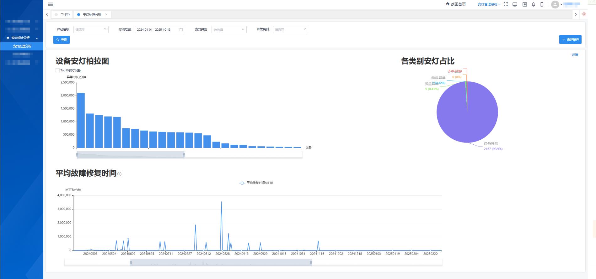This screenshot has height=279, width=596.
Task: Enable the Top10安灯设备 checkbox
Action: tap(57, 70)
